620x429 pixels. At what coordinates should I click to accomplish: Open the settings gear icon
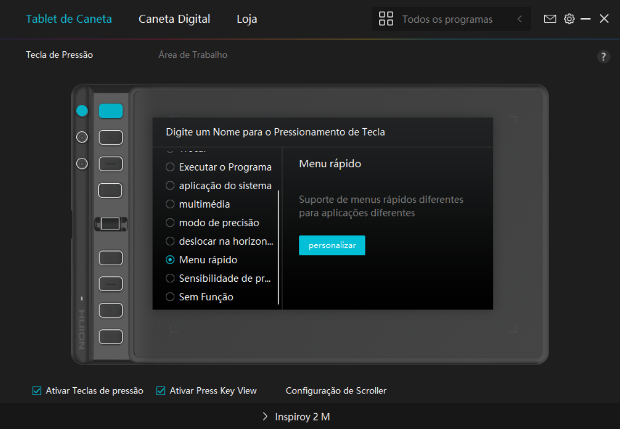569,19
